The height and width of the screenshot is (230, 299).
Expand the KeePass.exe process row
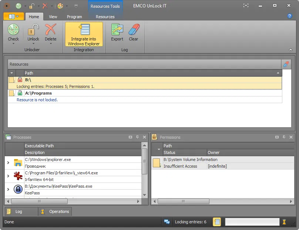(x=8, y=190)
